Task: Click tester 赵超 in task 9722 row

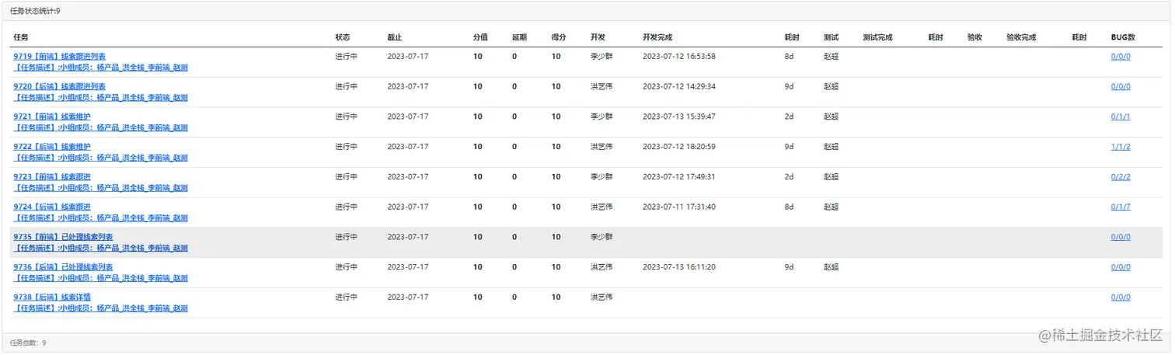Action: pos(832,147)
